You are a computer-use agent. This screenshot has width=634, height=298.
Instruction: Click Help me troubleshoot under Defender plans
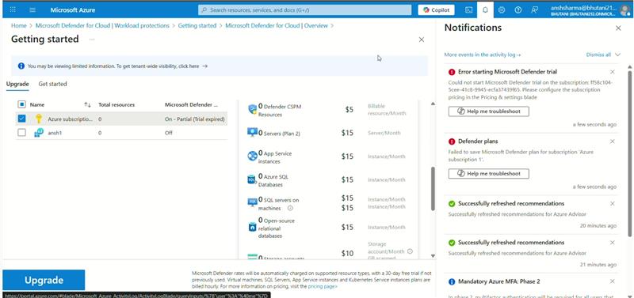pos(488,173)
